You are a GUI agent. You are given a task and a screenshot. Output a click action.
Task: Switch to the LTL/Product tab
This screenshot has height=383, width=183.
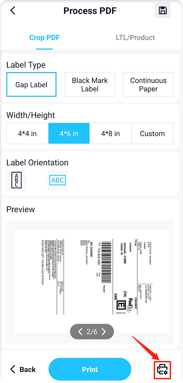point(135,38)
